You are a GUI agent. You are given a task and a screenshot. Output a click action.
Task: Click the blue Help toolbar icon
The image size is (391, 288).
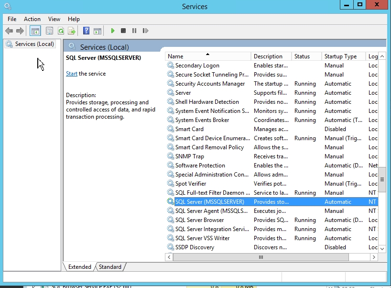pos(87,31)
